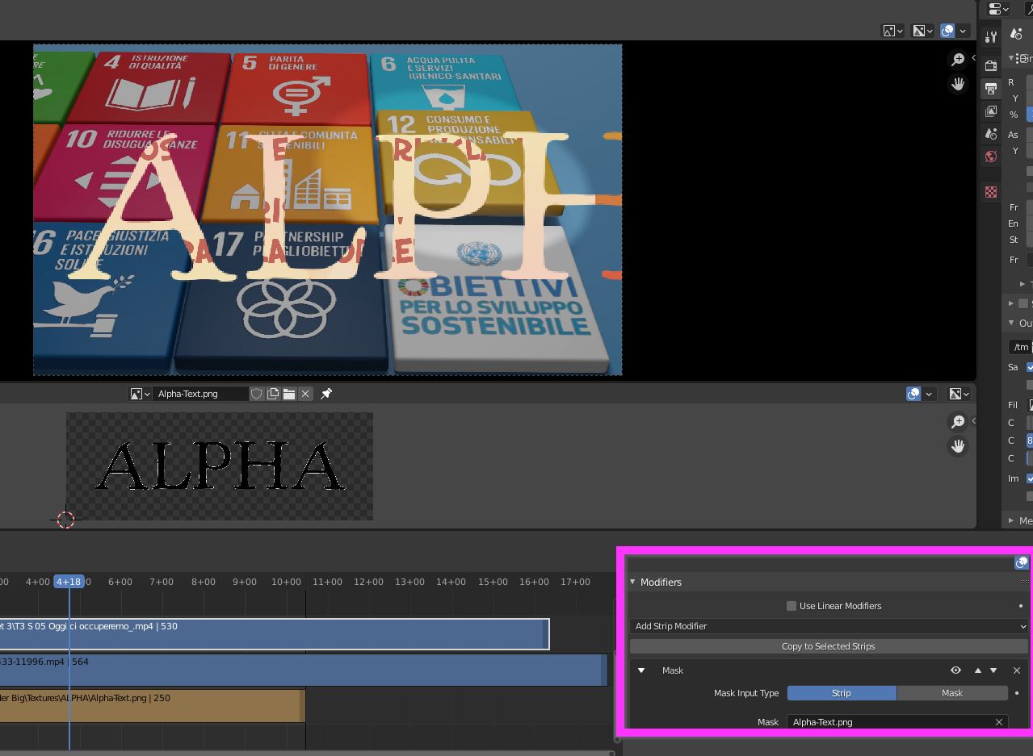Open display mode dropdown in sequencer preview
Screen dimensions: 1033x756
(x=892, y=31)
